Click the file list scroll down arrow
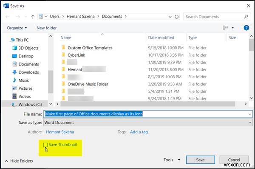Screen dimensions: 255x169 coord(252,98)
